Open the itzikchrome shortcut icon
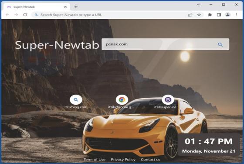Image resolution: width=244 pixels, height=164 pixels. pyautogui.click(x=122, y=100)
